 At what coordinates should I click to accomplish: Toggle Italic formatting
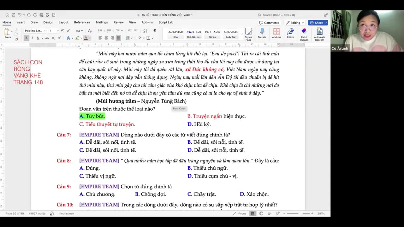pyautogui.click(x=32, y=38)
